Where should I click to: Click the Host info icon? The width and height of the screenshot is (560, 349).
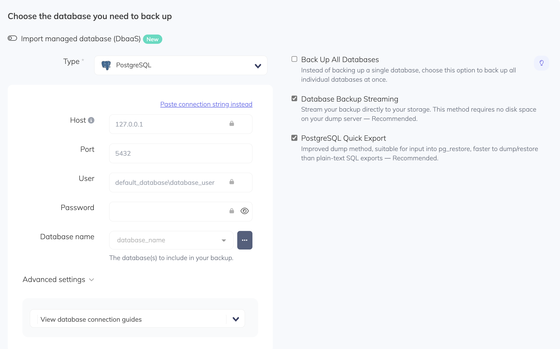pos(91,120)
